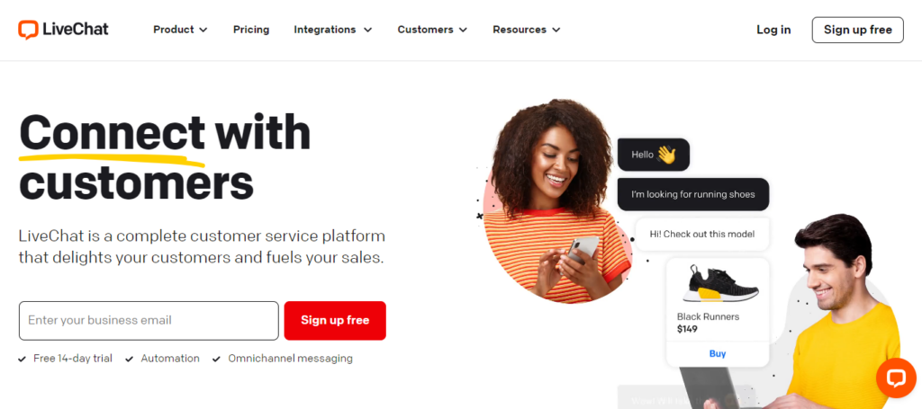Open the orange chat widget bubble
This screenshot has height=409, width=922.
point(896,378)
